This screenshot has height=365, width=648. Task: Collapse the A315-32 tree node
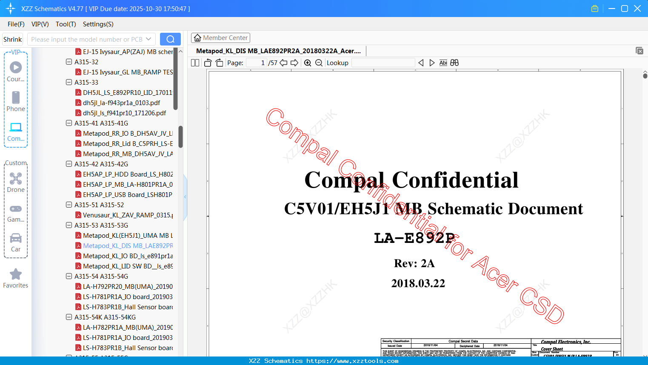coord(69,62)
